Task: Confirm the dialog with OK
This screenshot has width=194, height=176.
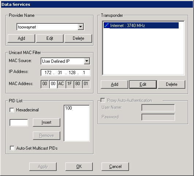Action: (x=79, y=167)
